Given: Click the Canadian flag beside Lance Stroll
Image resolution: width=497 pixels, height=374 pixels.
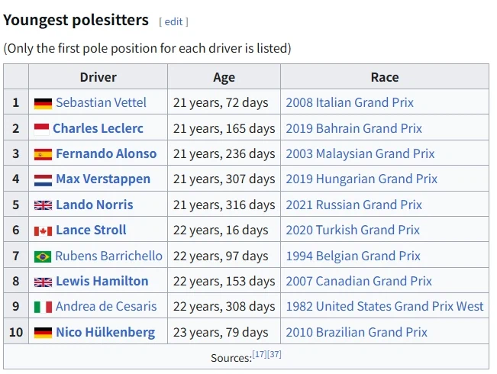Looking at the screenshot, I should 43,231.
